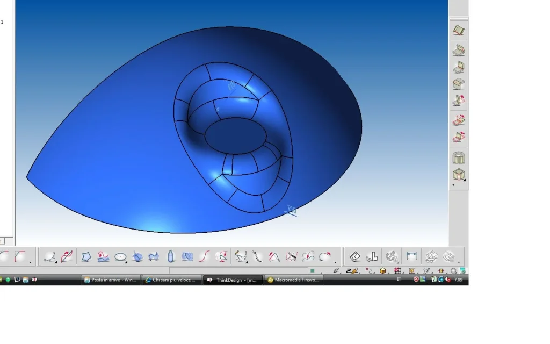Click the dotted control points chain tool

pos(257,256)
